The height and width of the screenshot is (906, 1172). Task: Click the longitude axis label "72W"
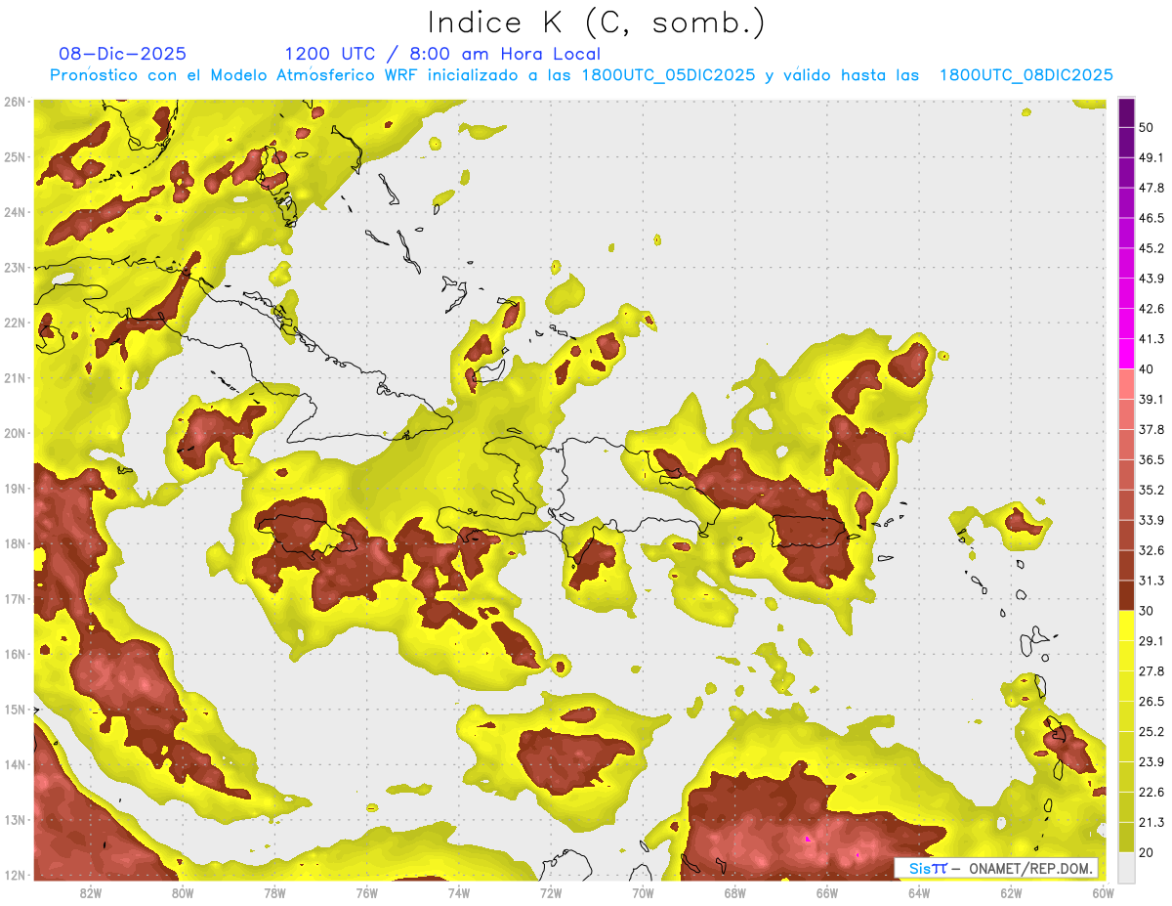click(551, 892)
